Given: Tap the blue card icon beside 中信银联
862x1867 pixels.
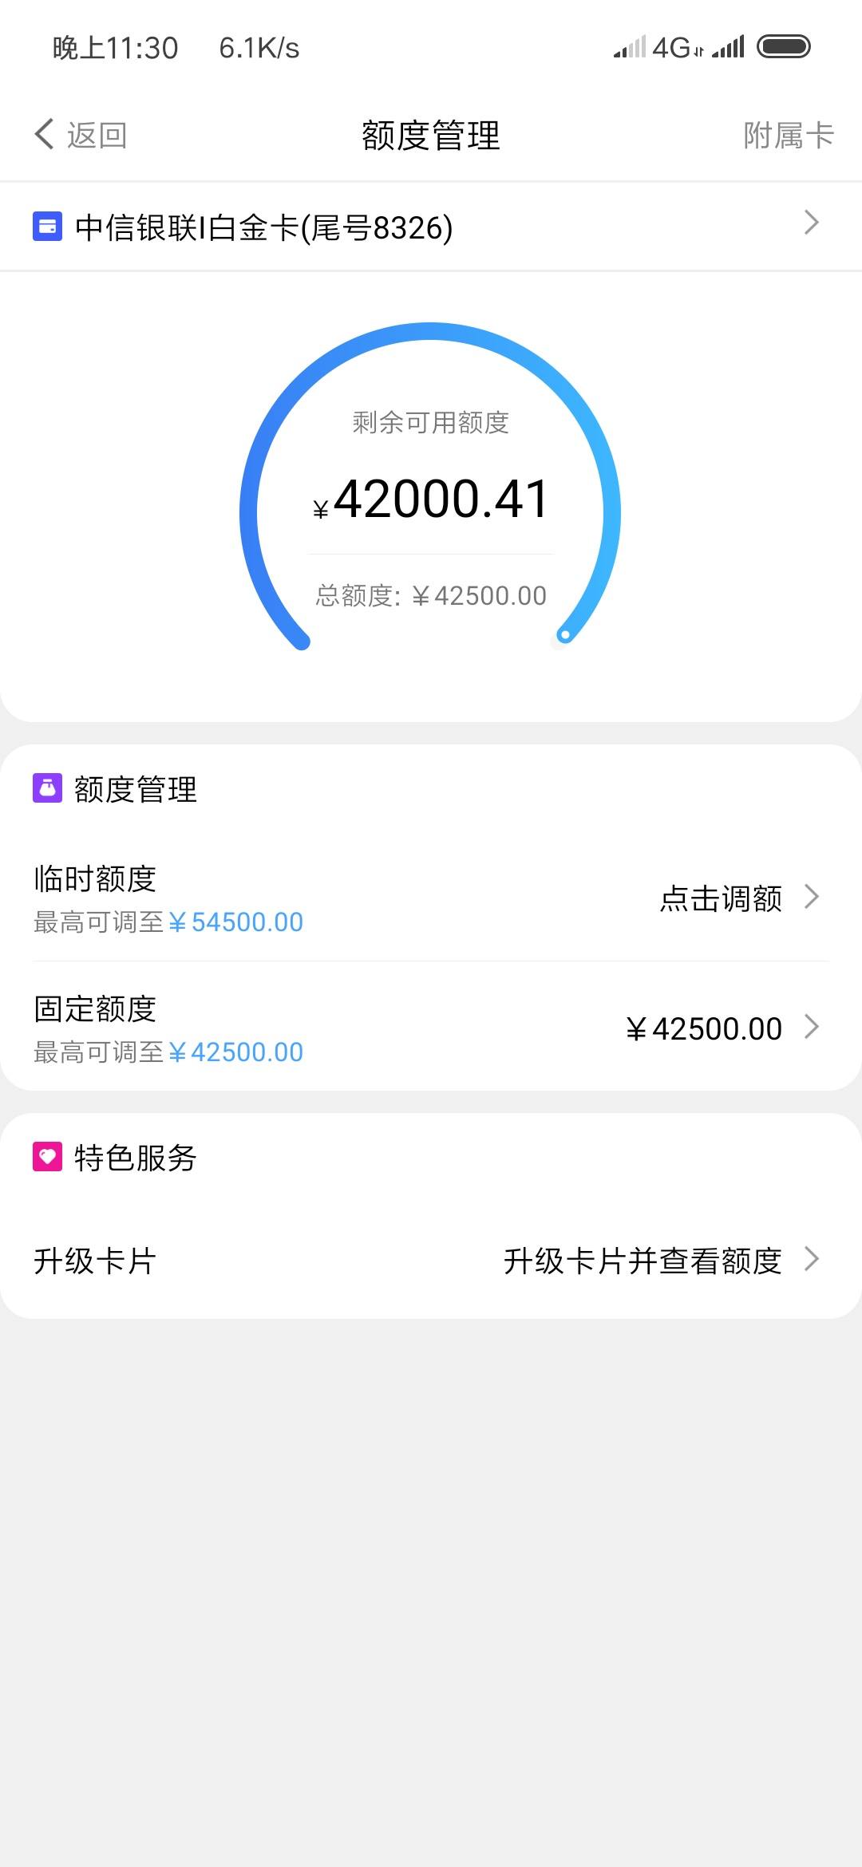Looking at the screenshot, I should coord(47,226).
